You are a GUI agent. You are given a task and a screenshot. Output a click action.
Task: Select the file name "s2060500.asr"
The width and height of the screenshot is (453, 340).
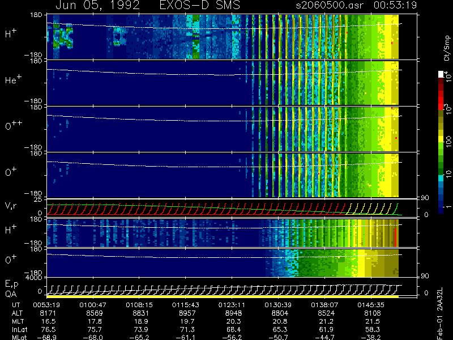pyautogui.click(x=330, y=5)
